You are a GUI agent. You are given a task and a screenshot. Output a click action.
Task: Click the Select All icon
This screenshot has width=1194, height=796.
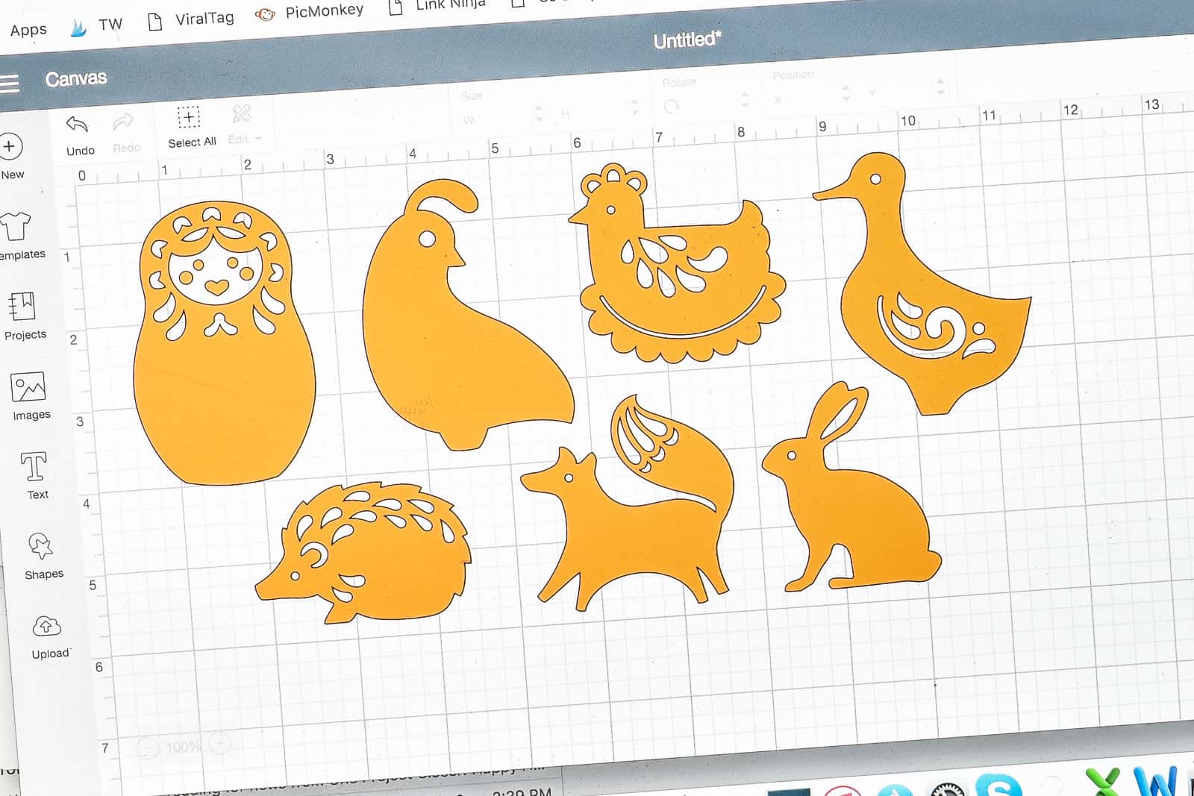189,118
